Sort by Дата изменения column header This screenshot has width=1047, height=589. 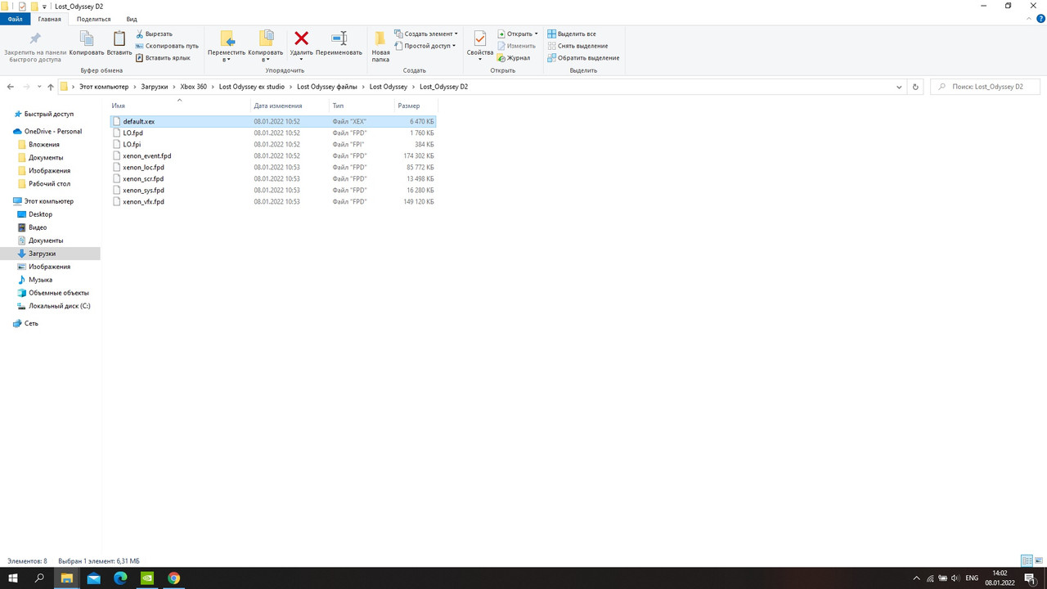[290, 106]
